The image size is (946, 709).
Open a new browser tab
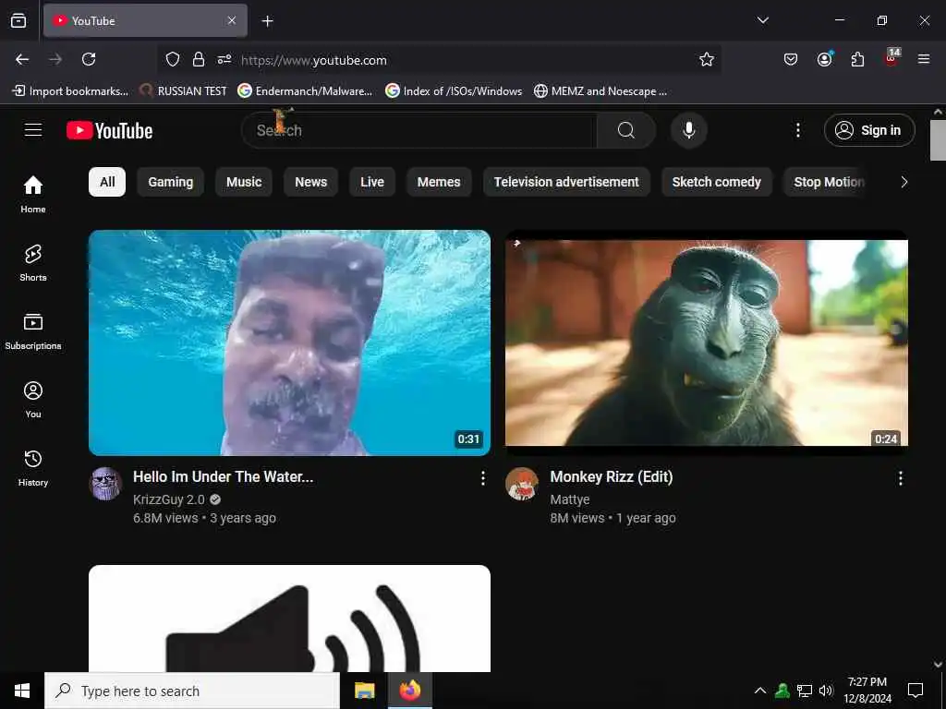(267, 21)
